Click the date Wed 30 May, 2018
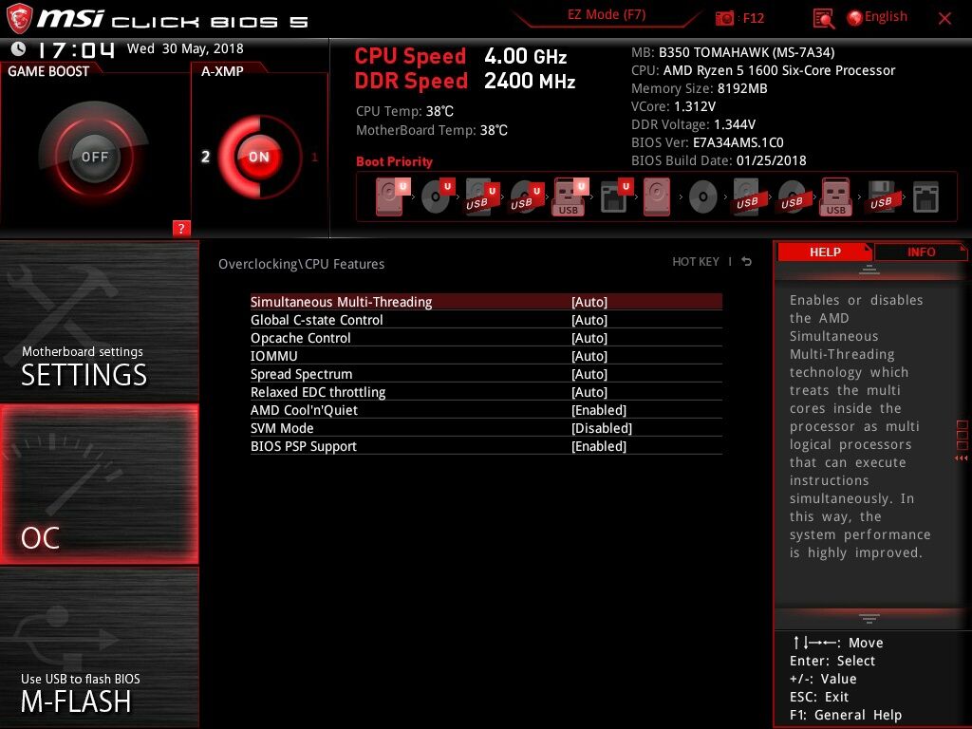 185,48
